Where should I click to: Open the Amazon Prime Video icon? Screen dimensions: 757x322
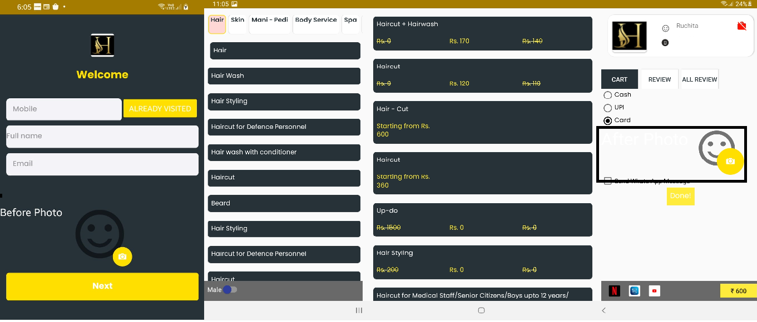pos(634,290)
